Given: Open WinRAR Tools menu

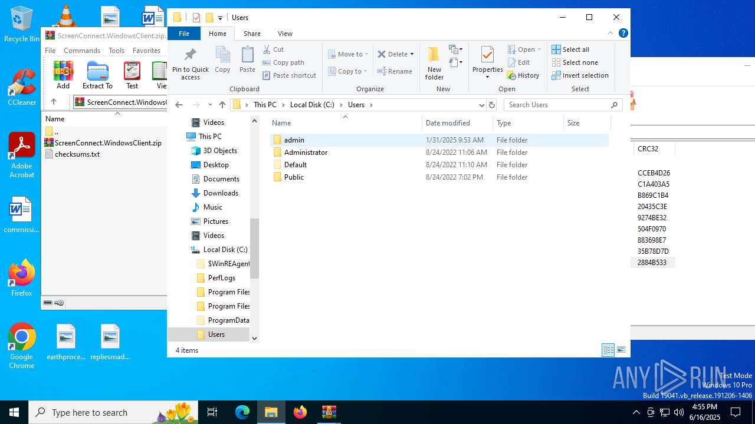Looking at the screenshot, I should (116, 51).
